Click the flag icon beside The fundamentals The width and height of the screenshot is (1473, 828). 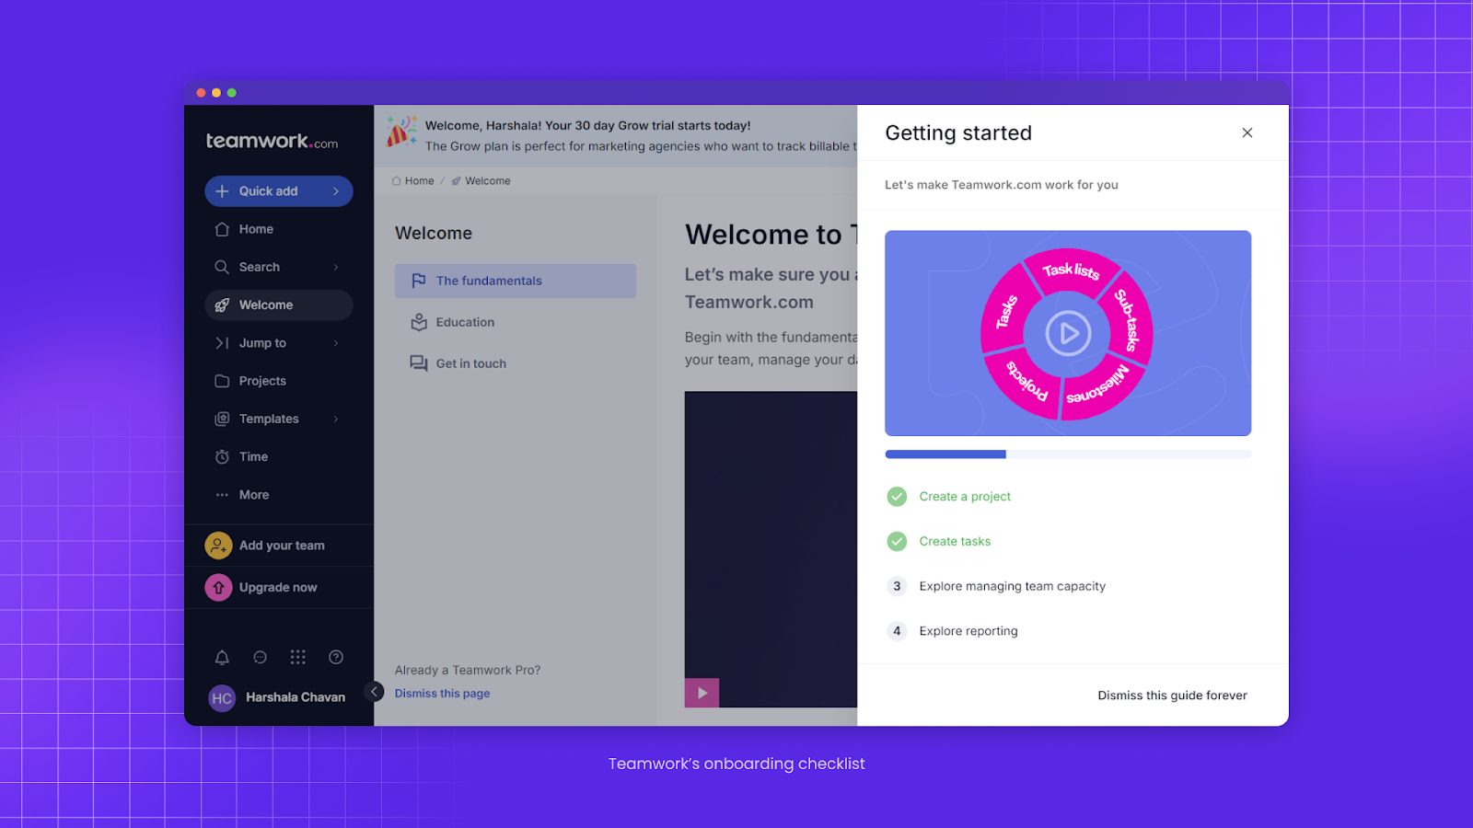pyautogui.click(x=419, y=281)
